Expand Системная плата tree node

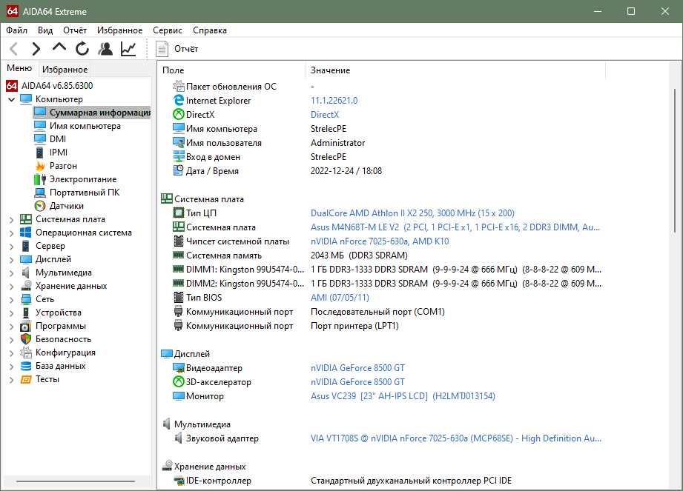point(12,220)
